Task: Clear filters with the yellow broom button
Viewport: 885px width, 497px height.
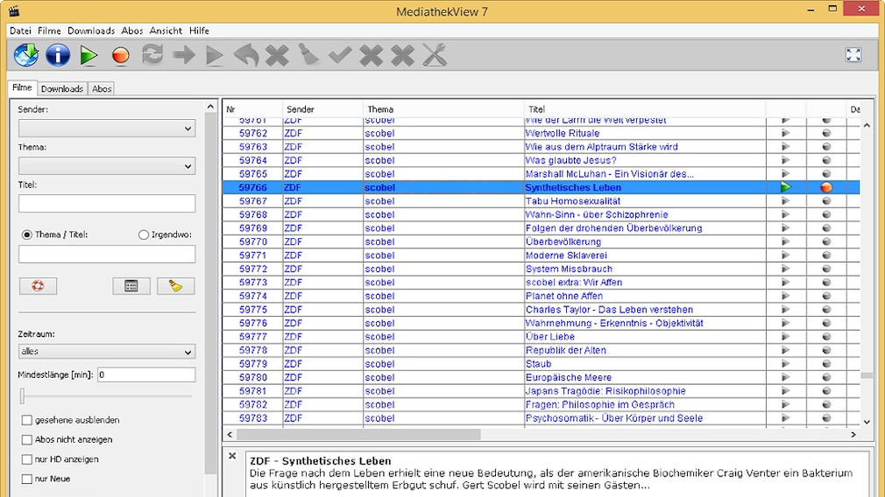Action: click(175, 286)
